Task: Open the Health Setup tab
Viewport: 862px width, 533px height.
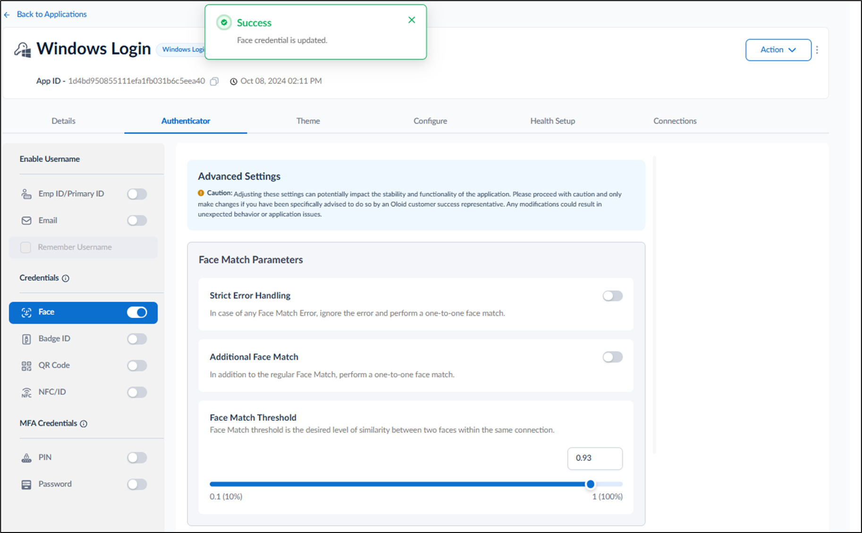Action: [x=552, y=121]
